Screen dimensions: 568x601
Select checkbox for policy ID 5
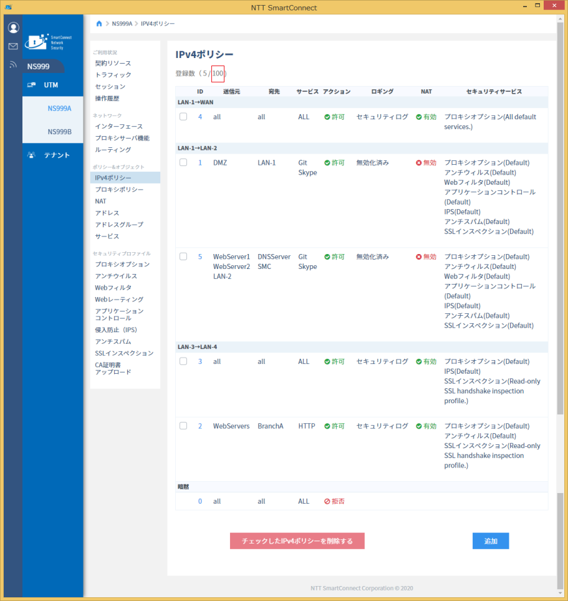click(183, 257)
